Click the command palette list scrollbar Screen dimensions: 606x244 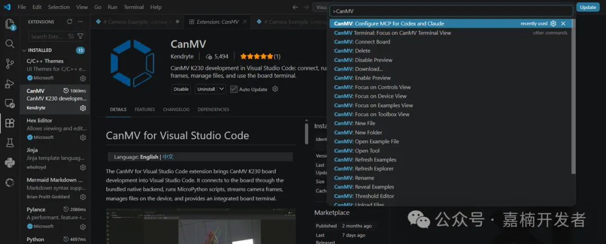[x=573, y=97]
